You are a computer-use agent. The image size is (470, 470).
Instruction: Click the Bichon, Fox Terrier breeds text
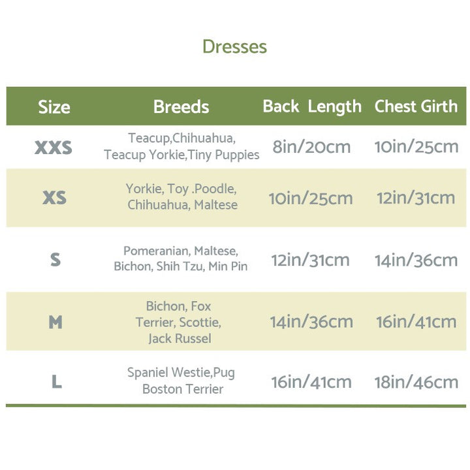179,322
